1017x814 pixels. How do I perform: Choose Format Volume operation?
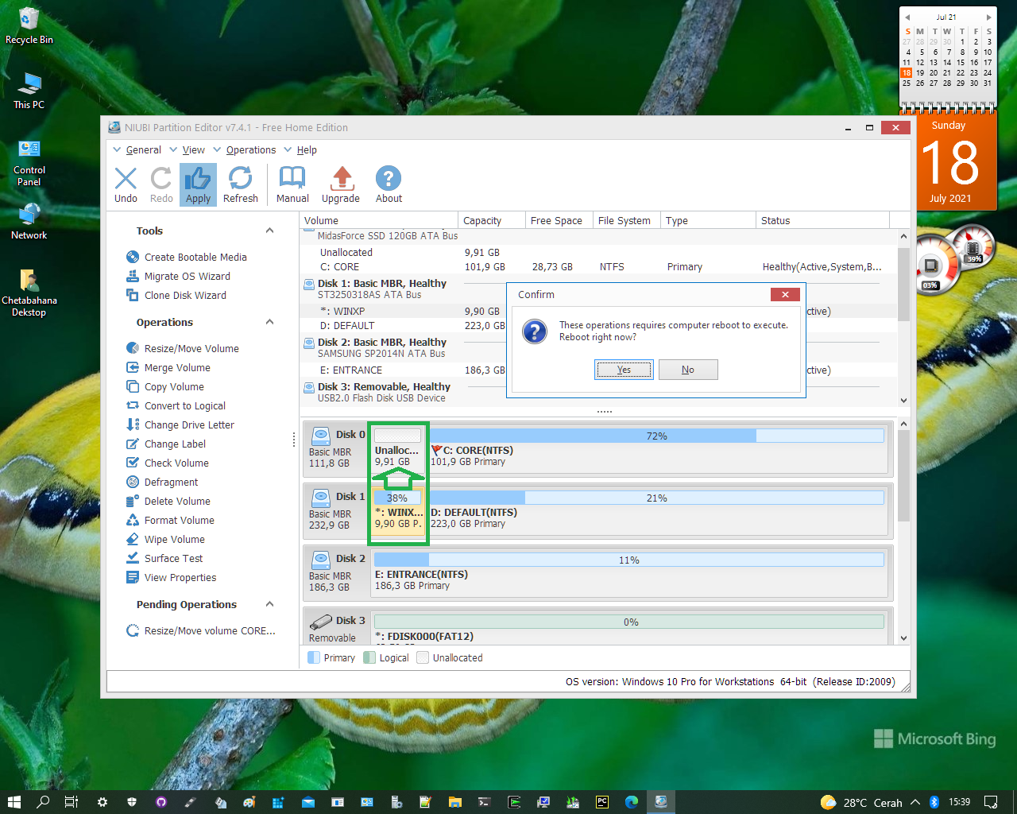170,520
